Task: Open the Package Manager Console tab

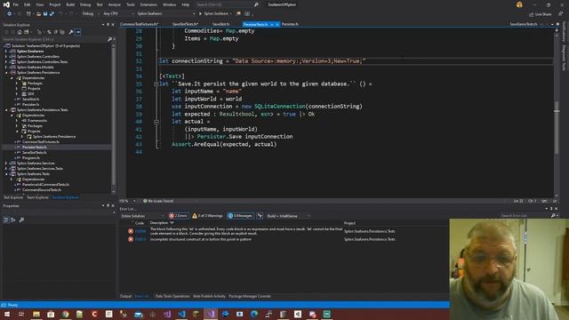Action: pos(250,296)
